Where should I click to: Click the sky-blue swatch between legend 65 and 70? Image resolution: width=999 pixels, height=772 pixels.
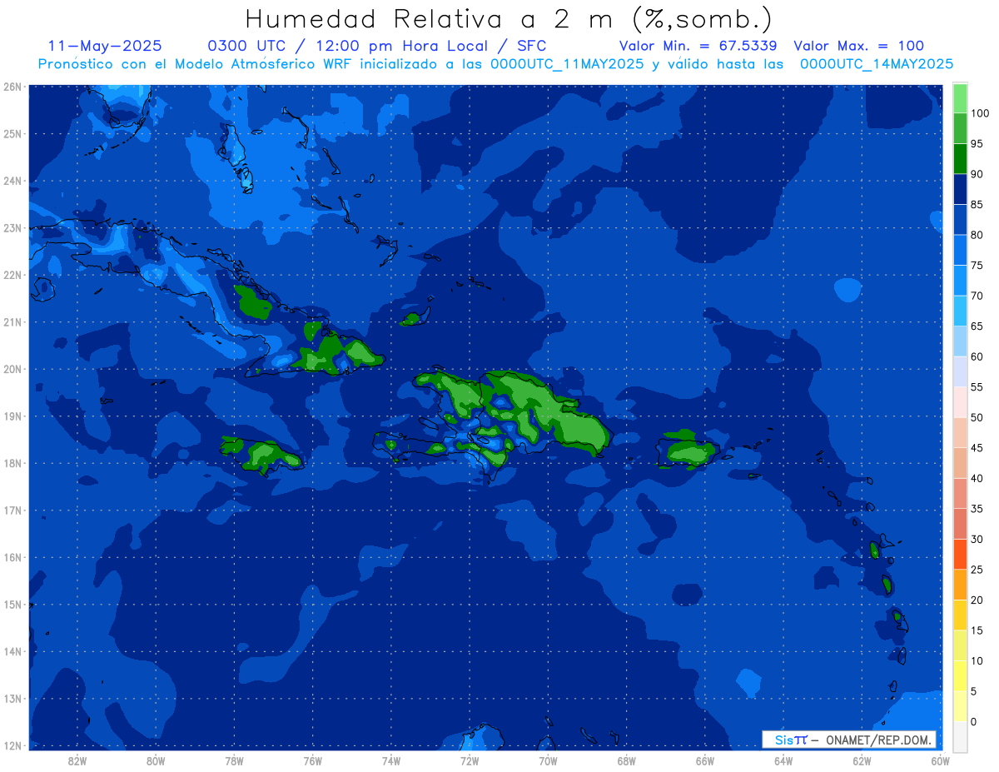[960, 311]
